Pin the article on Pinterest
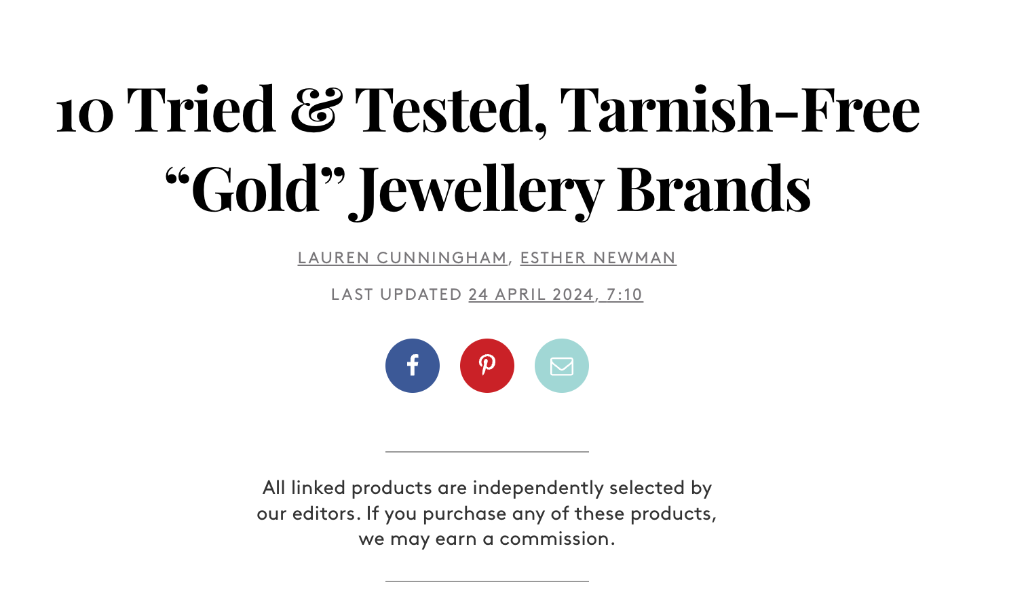Viewport: 1026px width, 612px height. point(487,366)
